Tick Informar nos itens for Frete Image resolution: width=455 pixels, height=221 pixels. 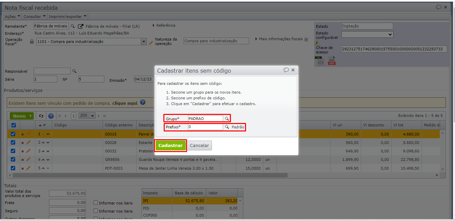[96, 203]
